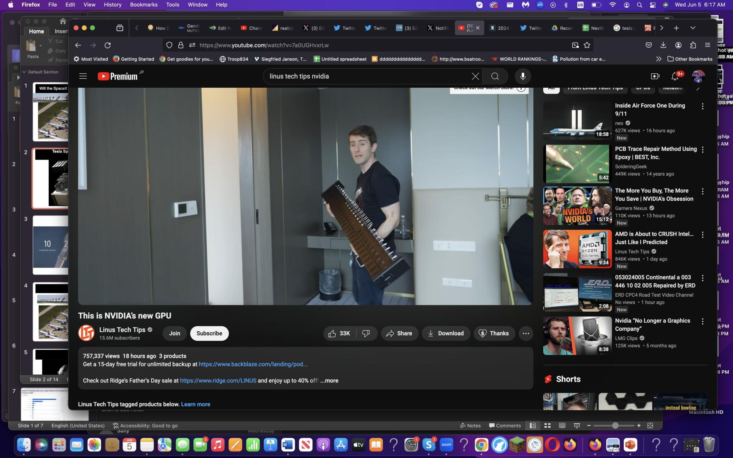Open options for the Inside Air Force One video

(703, 106)
